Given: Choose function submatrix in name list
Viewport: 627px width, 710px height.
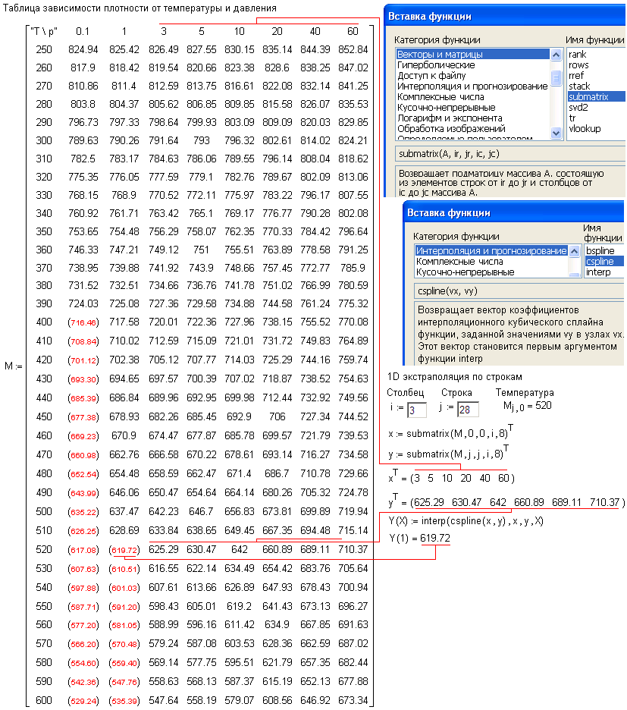Looking at the screenshot, I should pos(596,97).
